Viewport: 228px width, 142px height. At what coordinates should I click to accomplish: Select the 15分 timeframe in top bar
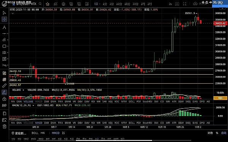[x=127, y=4]
